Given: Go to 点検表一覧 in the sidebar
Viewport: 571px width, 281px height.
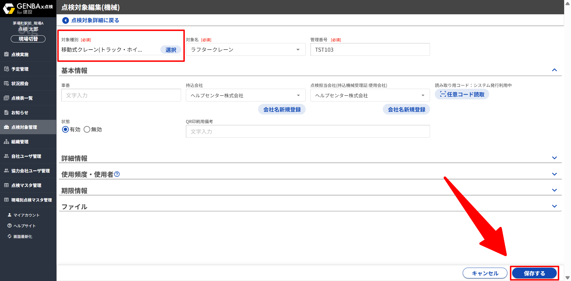Looking at the screenshot, I should tap(22, 98).
